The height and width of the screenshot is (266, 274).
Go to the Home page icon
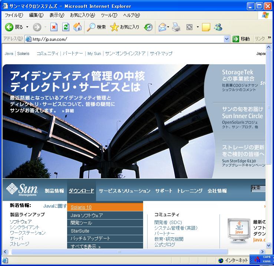tap(77, 27)
